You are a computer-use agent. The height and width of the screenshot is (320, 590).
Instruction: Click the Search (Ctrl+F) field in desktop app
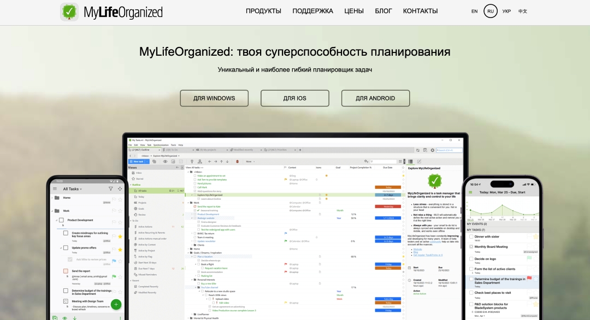click(x=449, y=150)
